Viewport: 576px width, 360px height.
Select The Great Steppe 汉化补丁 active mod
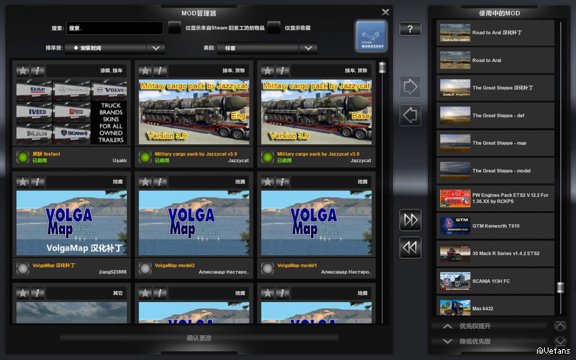(496, 88)
